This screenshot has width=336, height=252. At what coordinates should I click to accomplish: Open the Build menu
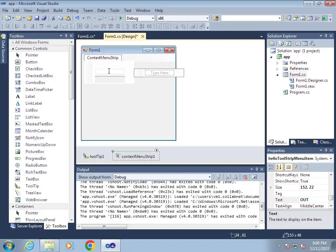click(58, 10)
